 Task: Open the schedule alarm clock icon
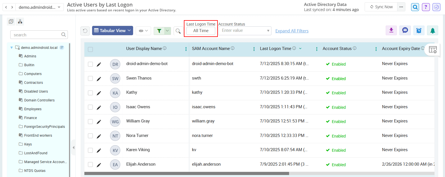(x=419, y=30)
